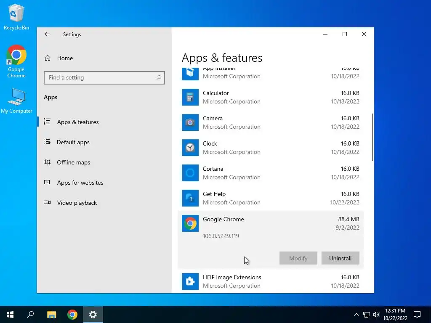The height and width of the screenshot is (323, 431).
Task: Open the volume control in system tray
Action: coord(376,315)
